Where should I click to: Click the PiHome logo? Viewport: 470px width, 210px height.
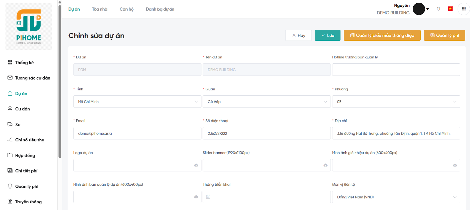[x=28, y=27]
